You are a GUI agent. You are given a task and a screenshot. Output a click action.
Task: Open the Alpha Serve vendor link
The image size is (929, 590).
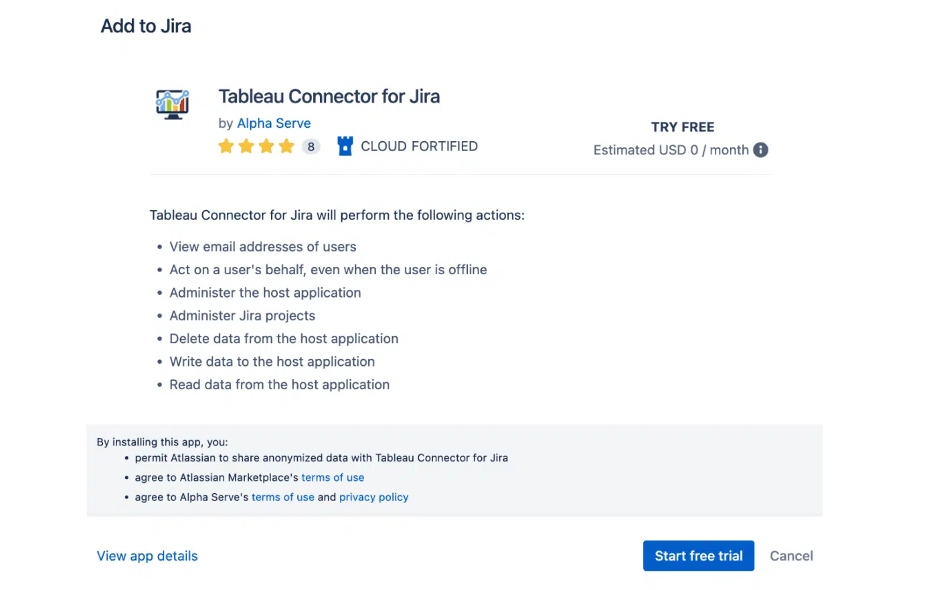coord(274,123)
